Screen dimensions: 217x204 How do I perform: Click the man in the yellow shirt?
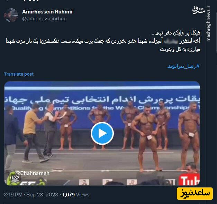click(x=33, y=133)
